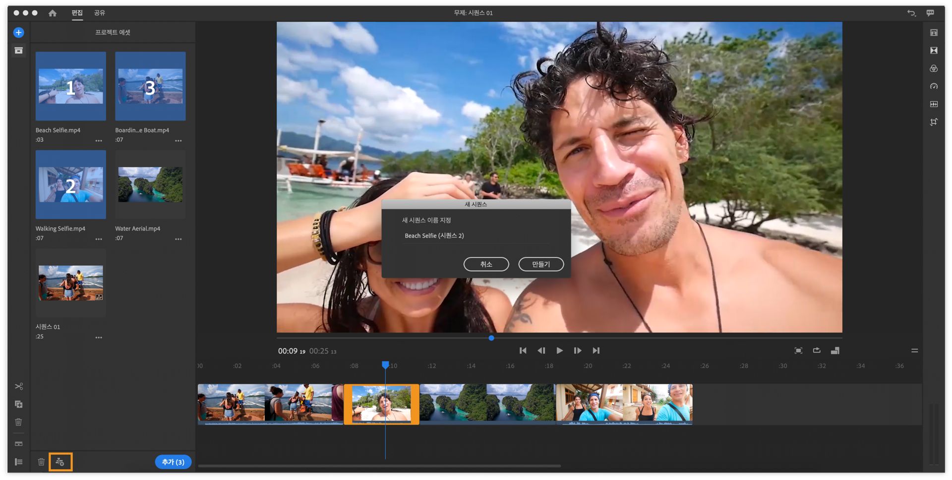Open the speed panel icon

coord(934,86)
